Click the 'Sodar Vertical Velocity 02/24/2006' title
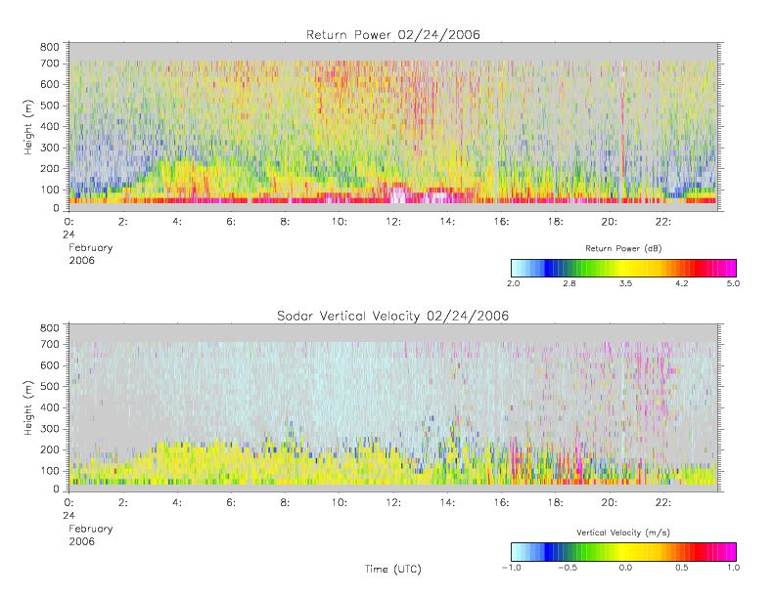Viewport: 774px width, 597px height. coord(393,316)
